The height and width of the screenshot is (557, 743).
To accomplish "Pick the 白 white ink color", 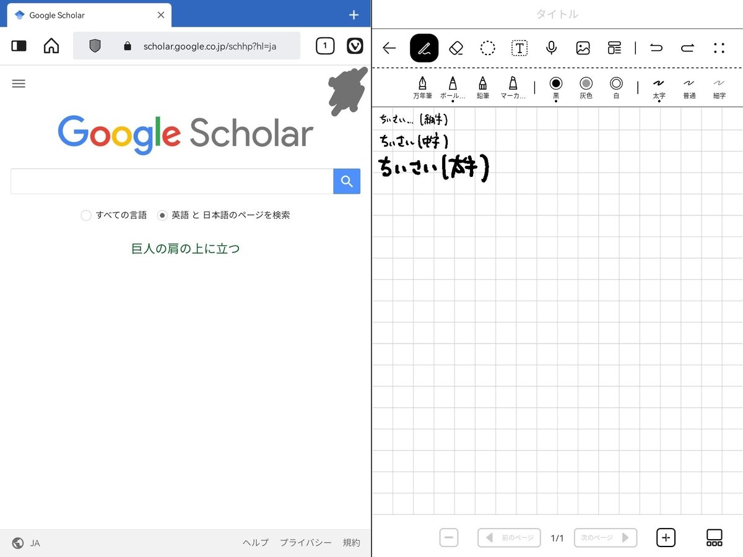I will tap(616, 87).
